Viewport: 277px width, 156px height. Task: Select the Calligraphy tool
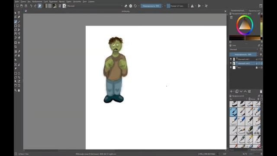[19, 17]
